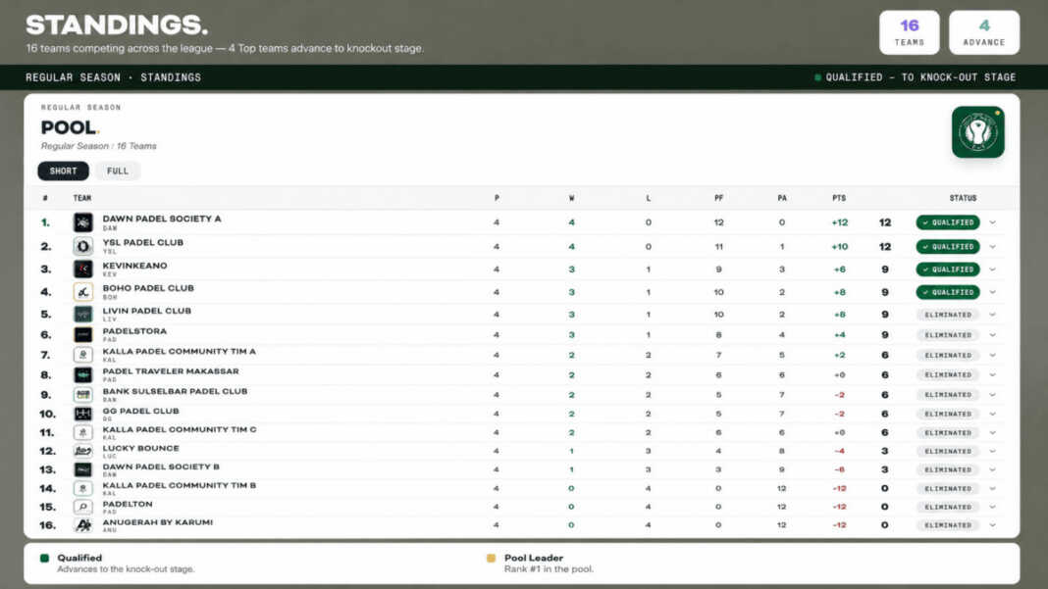Click the Regular Season · Standings bar label
Viewport: 1048px width, 589px height.
[x=114, y=77]
